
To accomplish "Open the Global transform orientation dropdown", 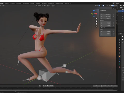I will [40, 6].
